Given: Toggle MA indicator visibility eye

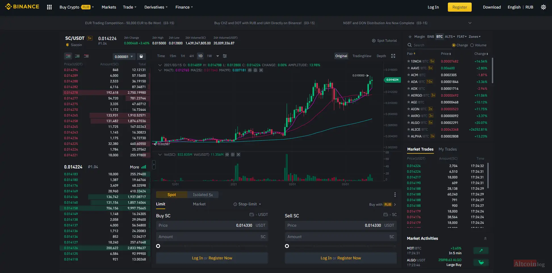Looking at the screenshot, I should tap(250, 70).
